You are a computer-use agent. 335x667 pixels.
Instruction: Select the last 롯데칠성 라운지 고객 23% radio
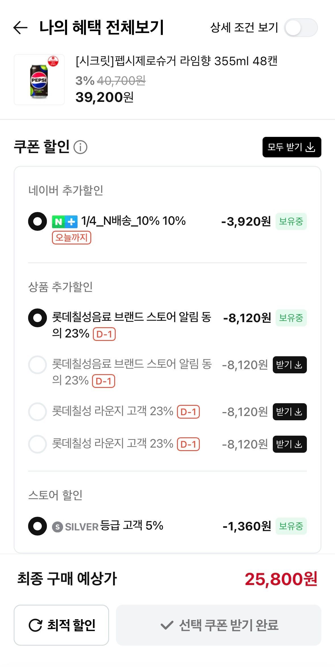[38, 444]
